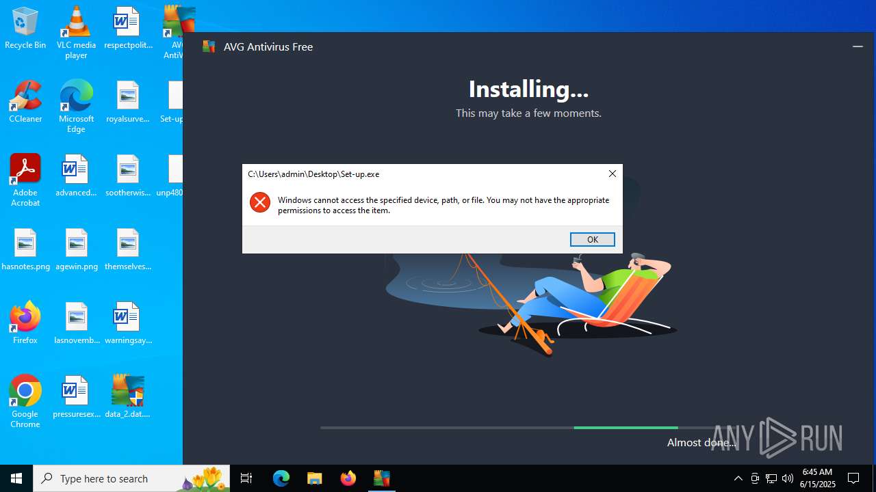This screenshot has height=492, width=876.
Task: Select advanced... Word document on desktop
Action: 76,176
